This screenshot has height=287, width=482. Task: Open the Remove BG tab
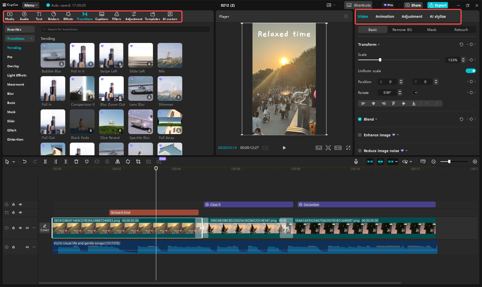click(402, 30)
